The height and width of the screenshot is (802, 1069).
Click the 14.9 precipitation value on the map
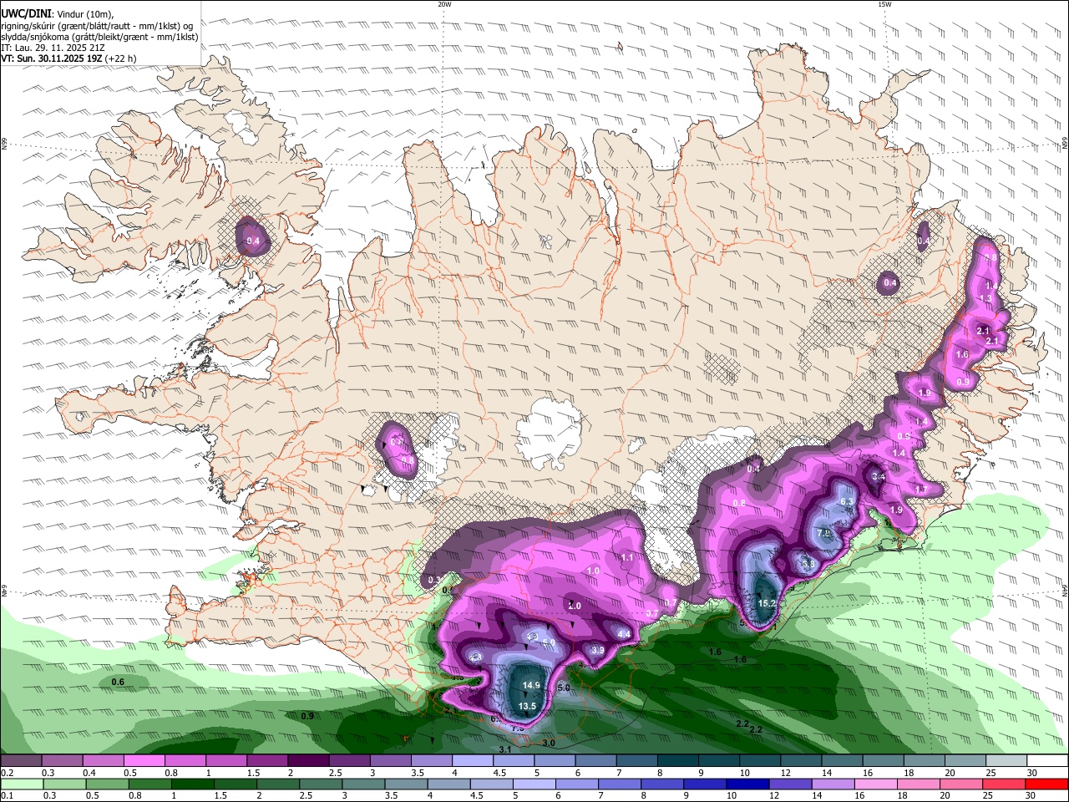(x=531, y=686)
